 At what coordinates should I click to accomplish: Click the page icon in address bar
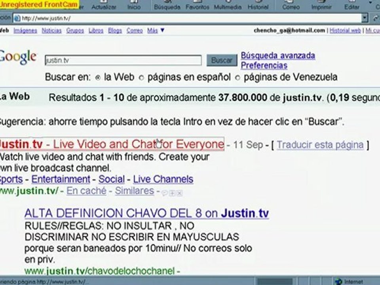pyautogui.click(x=17, y=18)
